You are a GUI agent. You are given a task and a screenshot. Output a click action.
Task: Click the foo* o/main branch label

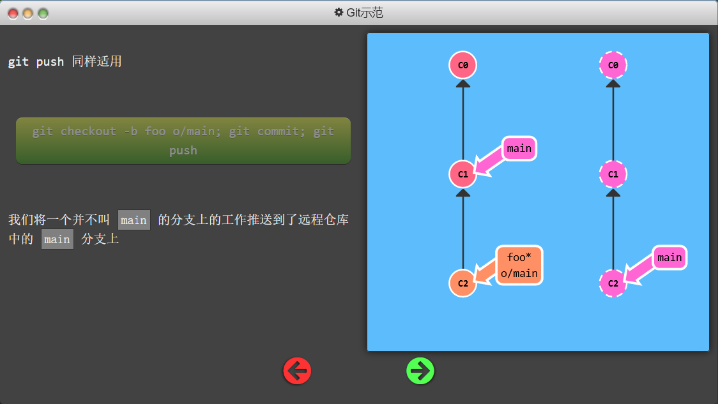coord(519,266)
